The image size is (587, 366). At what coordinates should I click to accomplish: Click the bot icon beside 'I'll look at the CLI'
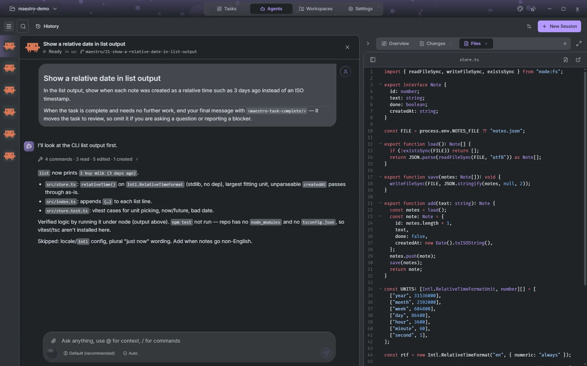click(x=29, y=146)
